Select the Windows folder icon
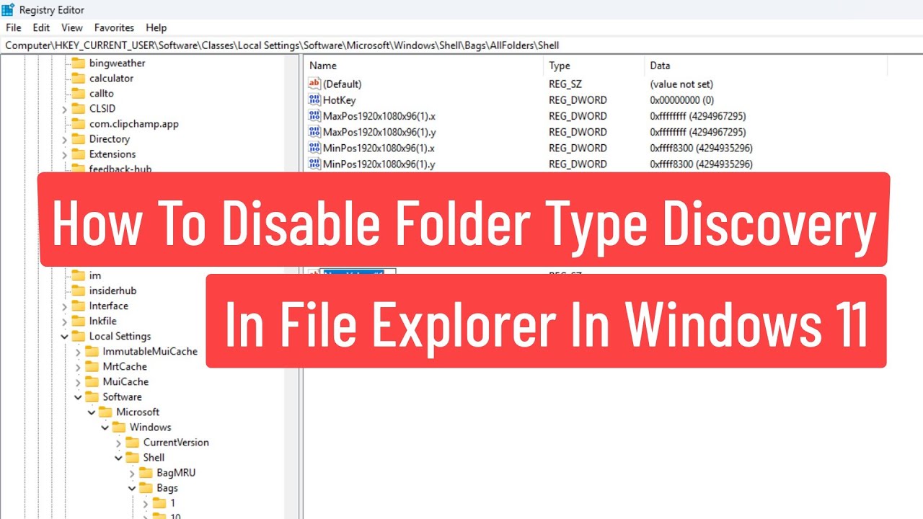 (118, 427)
